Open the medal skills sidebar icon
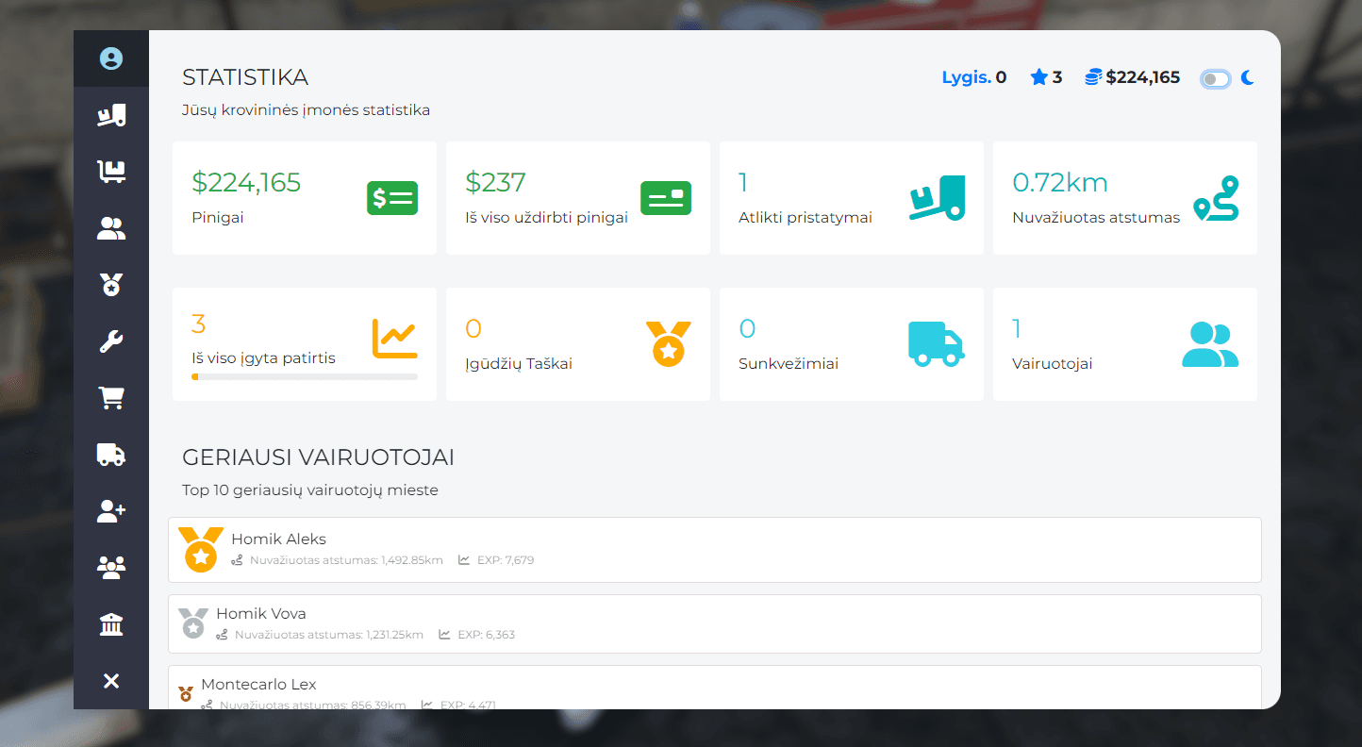1362x747 pixels. (x=111, y=285)
